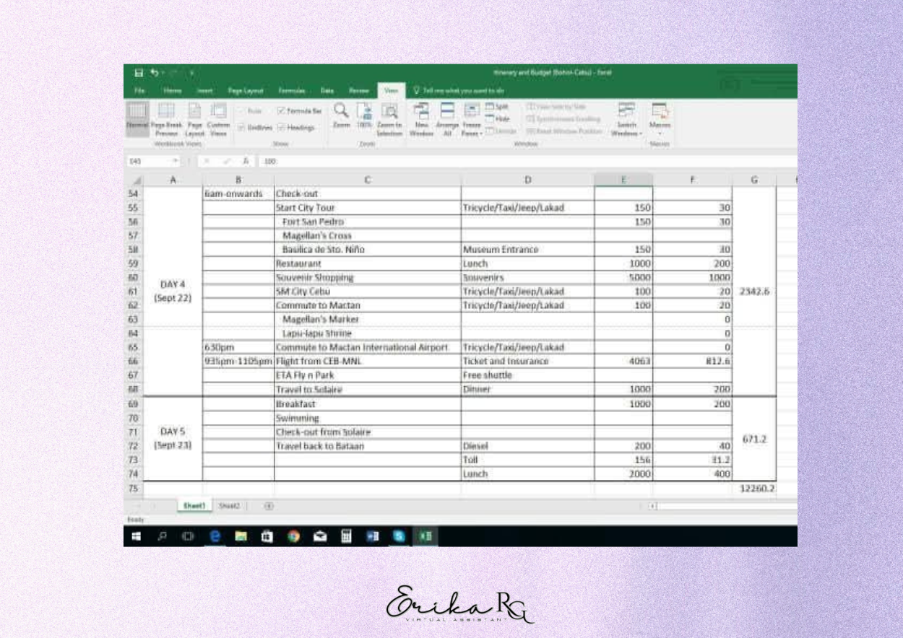Add a new sheet with plus button
This screenshot has height=638, width=903.
[269, 506]
